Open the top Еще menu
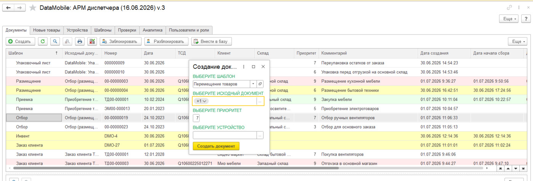 pyautogui.click(x=508, y=19)
